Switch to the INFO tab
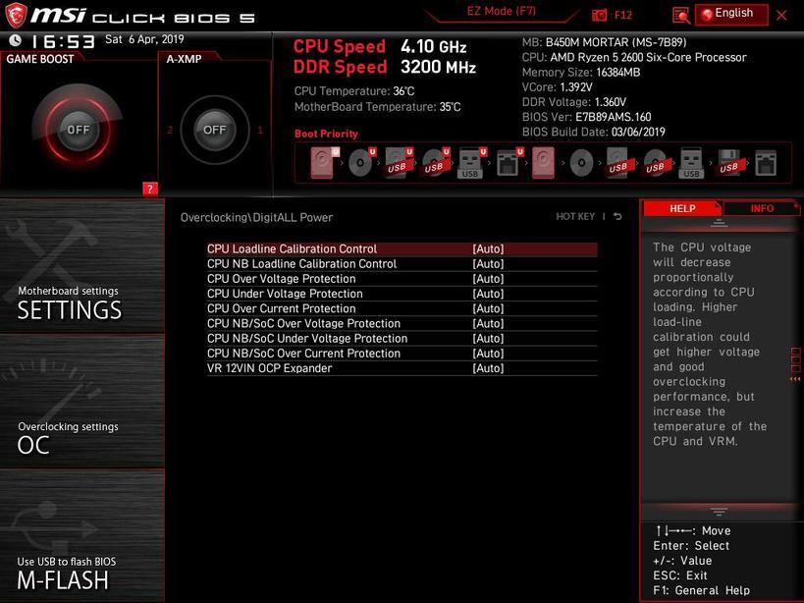 (x=762, y=208)
